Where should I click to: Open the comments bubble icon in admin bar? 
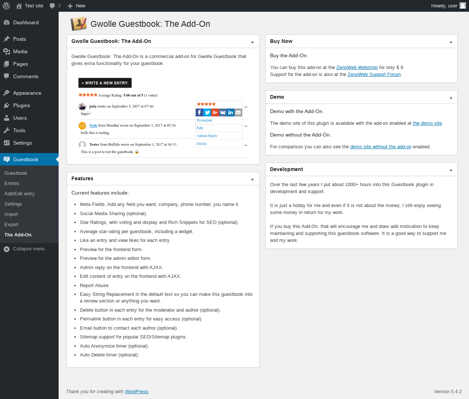click(52, 6)
